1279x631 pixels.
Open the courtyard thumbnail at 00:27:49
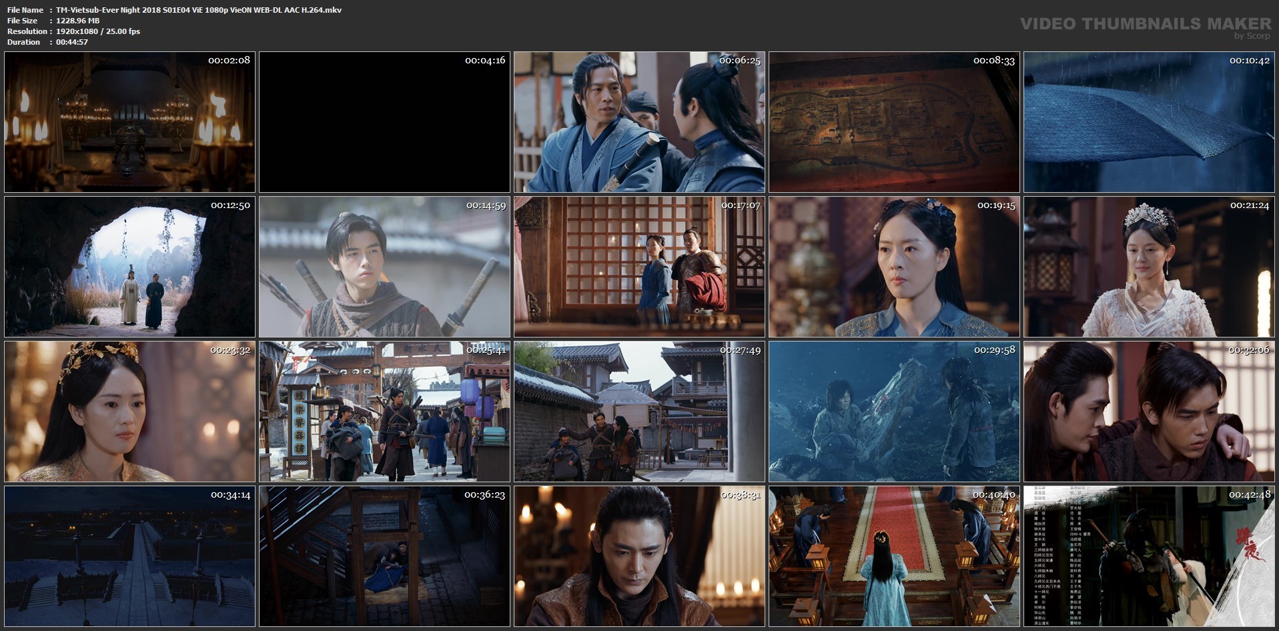639,412
